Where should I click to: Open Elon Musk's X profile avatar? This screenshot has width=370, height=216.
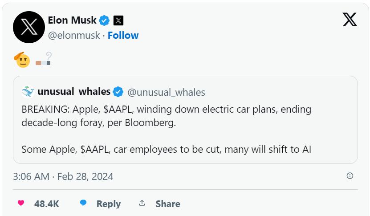pos(29,27)
